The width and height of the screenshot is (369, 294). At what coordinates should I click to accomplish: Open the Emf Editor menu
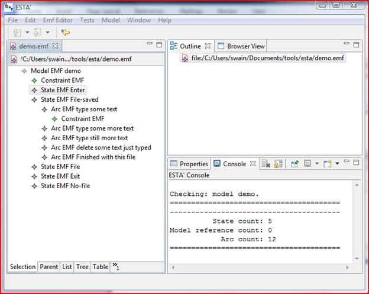(57, 20)
